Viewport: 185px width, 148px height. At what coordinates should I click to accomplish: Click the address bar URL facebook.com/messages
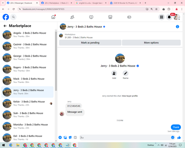[43, 9]
